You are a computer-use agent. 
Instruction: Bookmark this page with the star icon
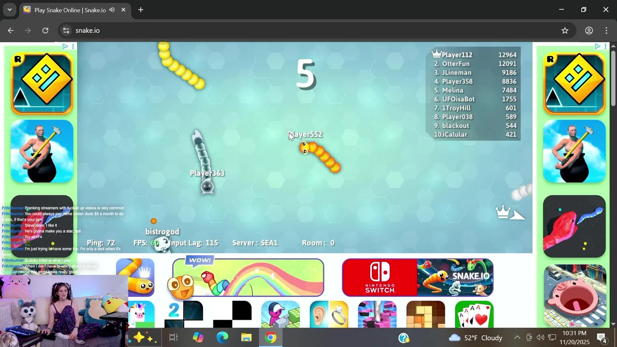tap(565, 30)
